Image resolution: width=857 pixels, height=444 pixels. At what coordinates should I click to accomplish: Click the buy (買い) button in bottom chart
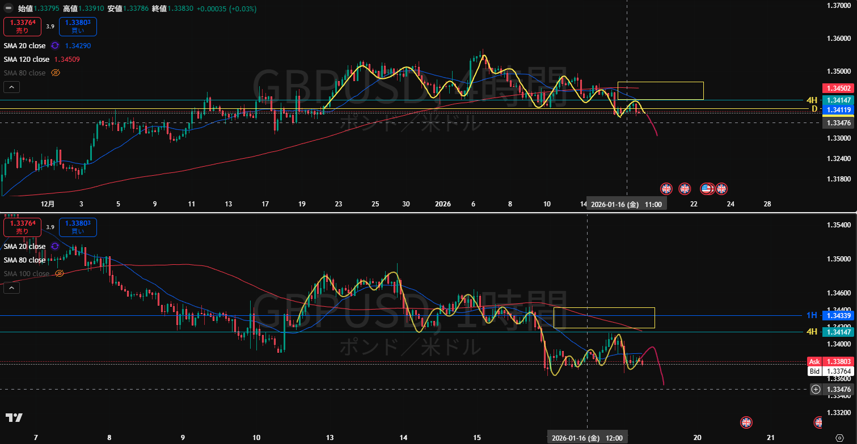tap(78, 227)
